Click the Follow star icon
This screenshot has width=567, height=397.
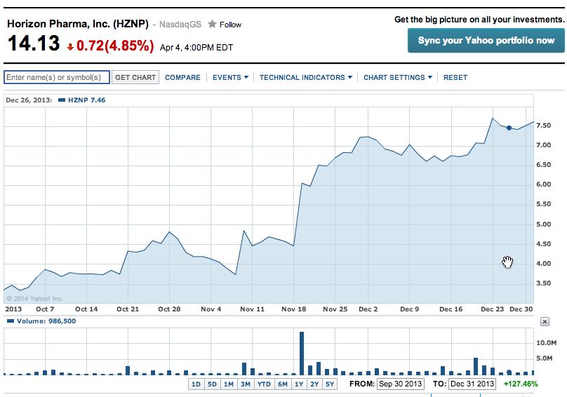coord(212,25)
